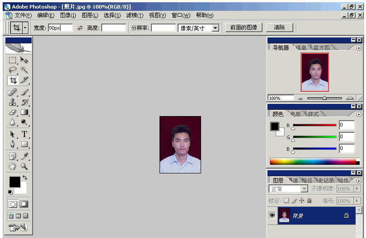Screen dimensions: 366x238
Task: Open the 滤镜 menu
Action: click(134, 15)
